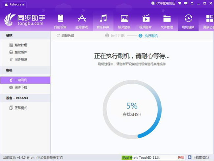The image size is (214, 161).
Task: Click the 正常模式 device icon
Action: [11, 108]
